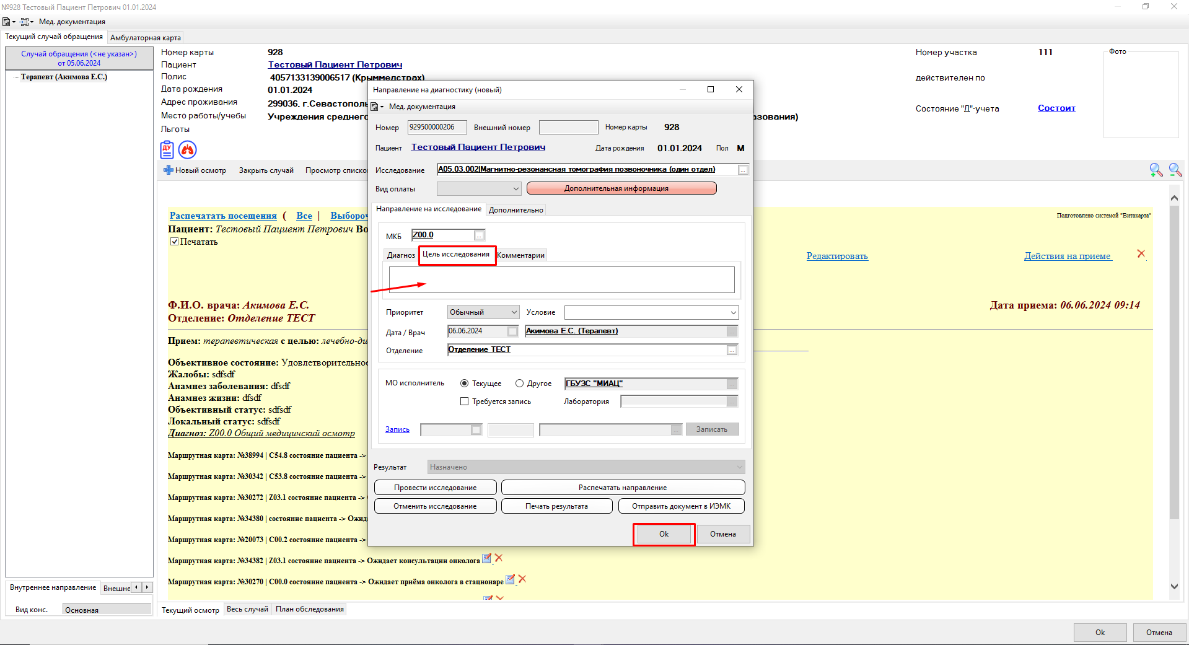Edit route card №34382 with pencil icon
Viewport: 1189px width, 645px height.
[x=487, y=558]
